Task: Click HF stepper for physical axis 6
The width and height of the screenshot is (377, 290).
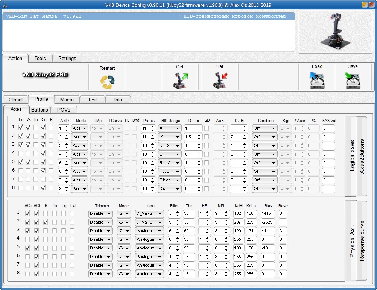Action: 207,257
